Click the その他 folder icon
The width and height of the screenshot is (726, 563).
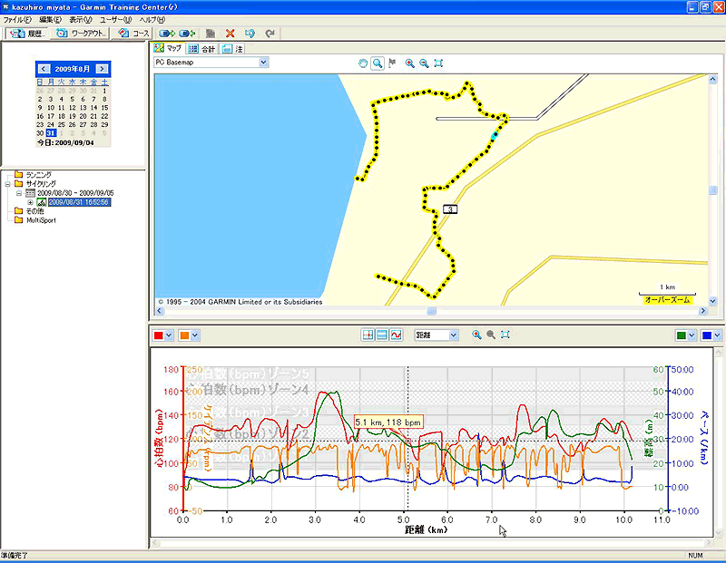[18, 211]
